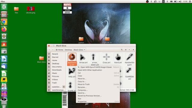Go back with the back arrow
The width and height of the screenshot is (192, 108).
tap(49, 50)
